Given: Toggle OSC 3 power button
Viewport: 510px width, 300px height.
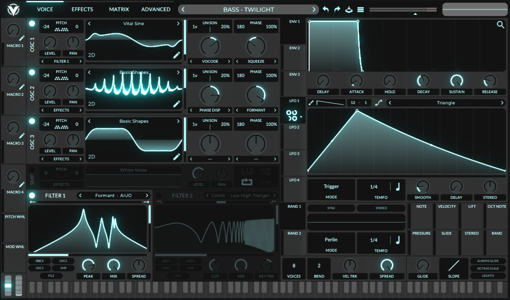Looking at the screenshot, I should [x=32, y=121].
